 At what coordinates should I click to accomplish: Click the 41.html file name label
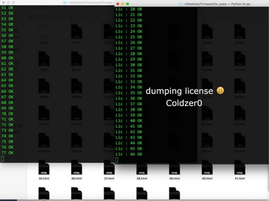coord(239,178)
